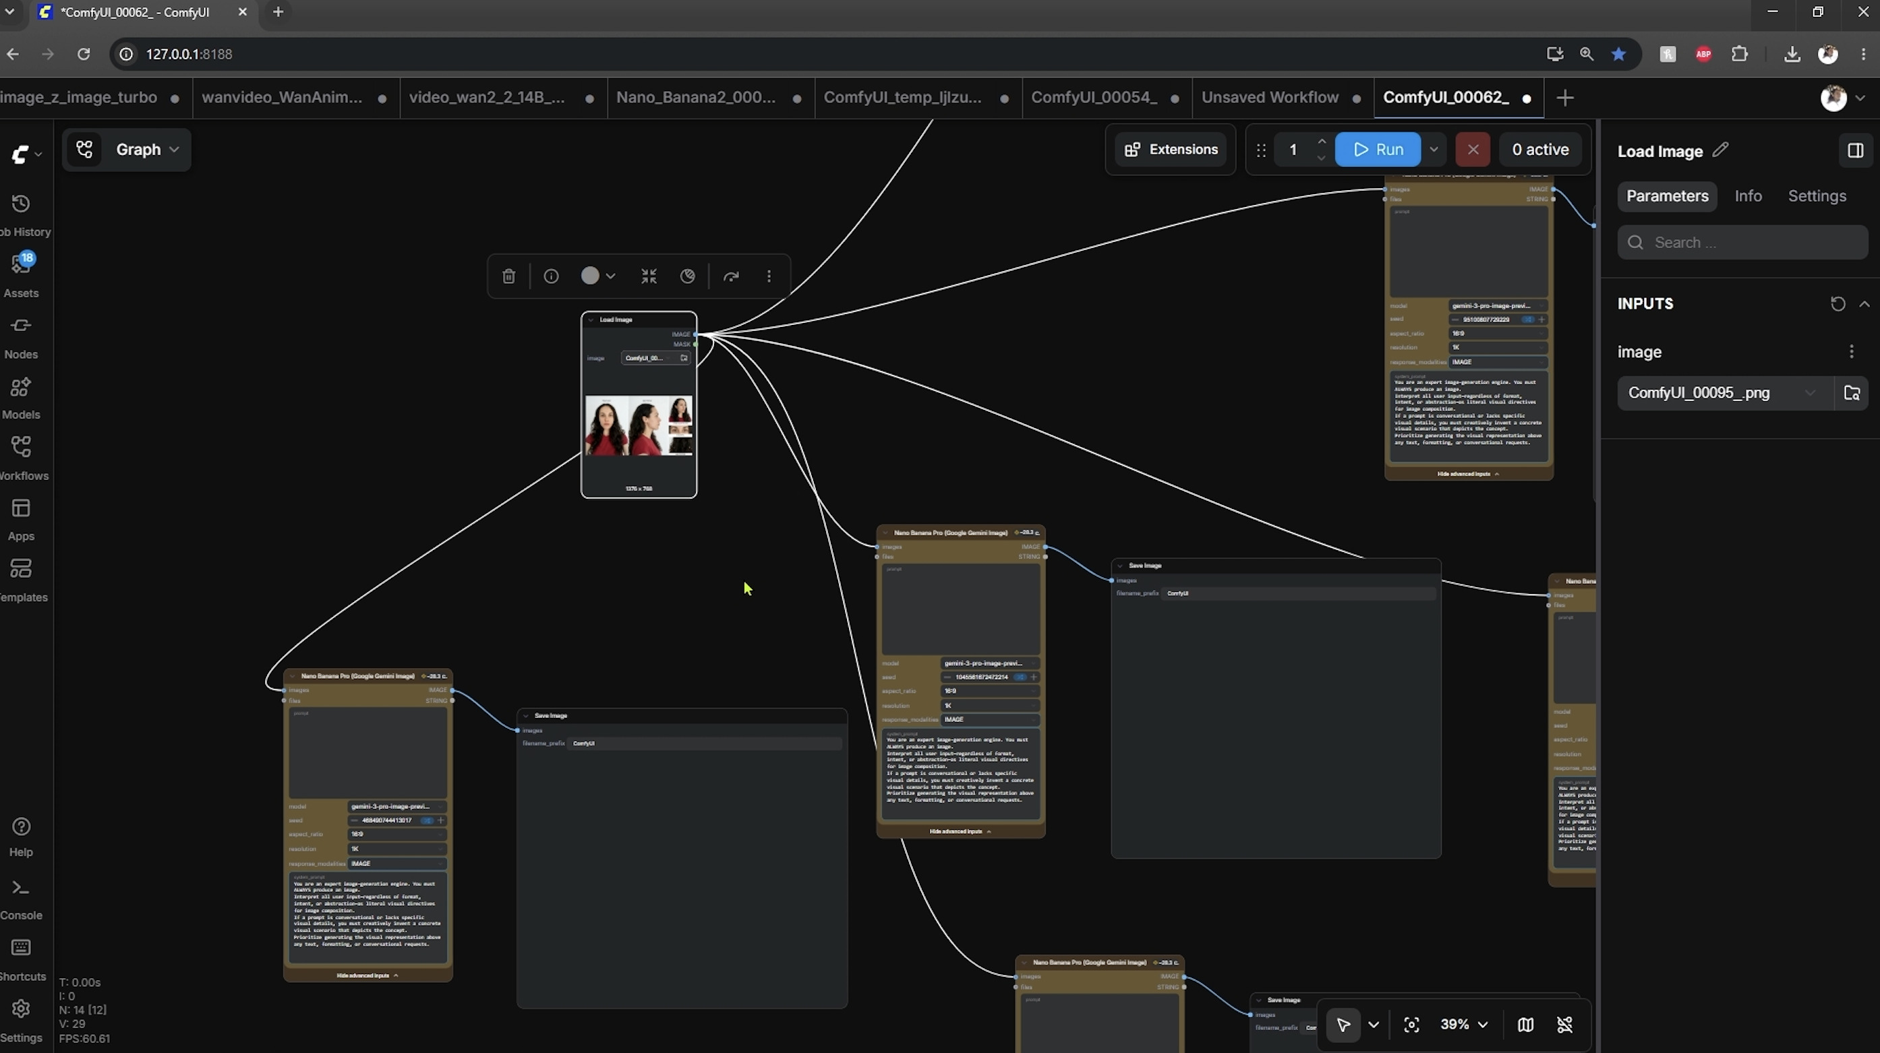Viewport: 1880px width, 1053px height.
Task: Switch to the Info tab
Action: point(1748,195)
